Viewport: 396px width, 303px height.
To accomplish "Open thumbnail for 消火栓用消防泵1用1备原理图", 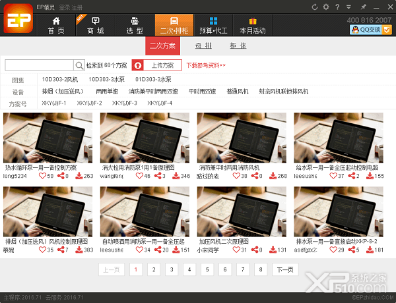I will coord(145,138).
